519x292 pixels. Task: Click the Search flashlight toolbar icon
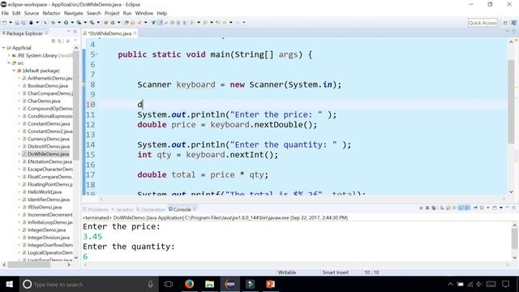click(139, 23)
